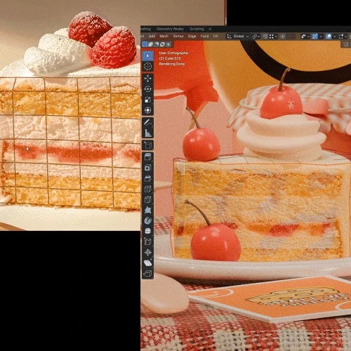Open the UV menu
351x351 pixels.
click(x=216, y=36)
